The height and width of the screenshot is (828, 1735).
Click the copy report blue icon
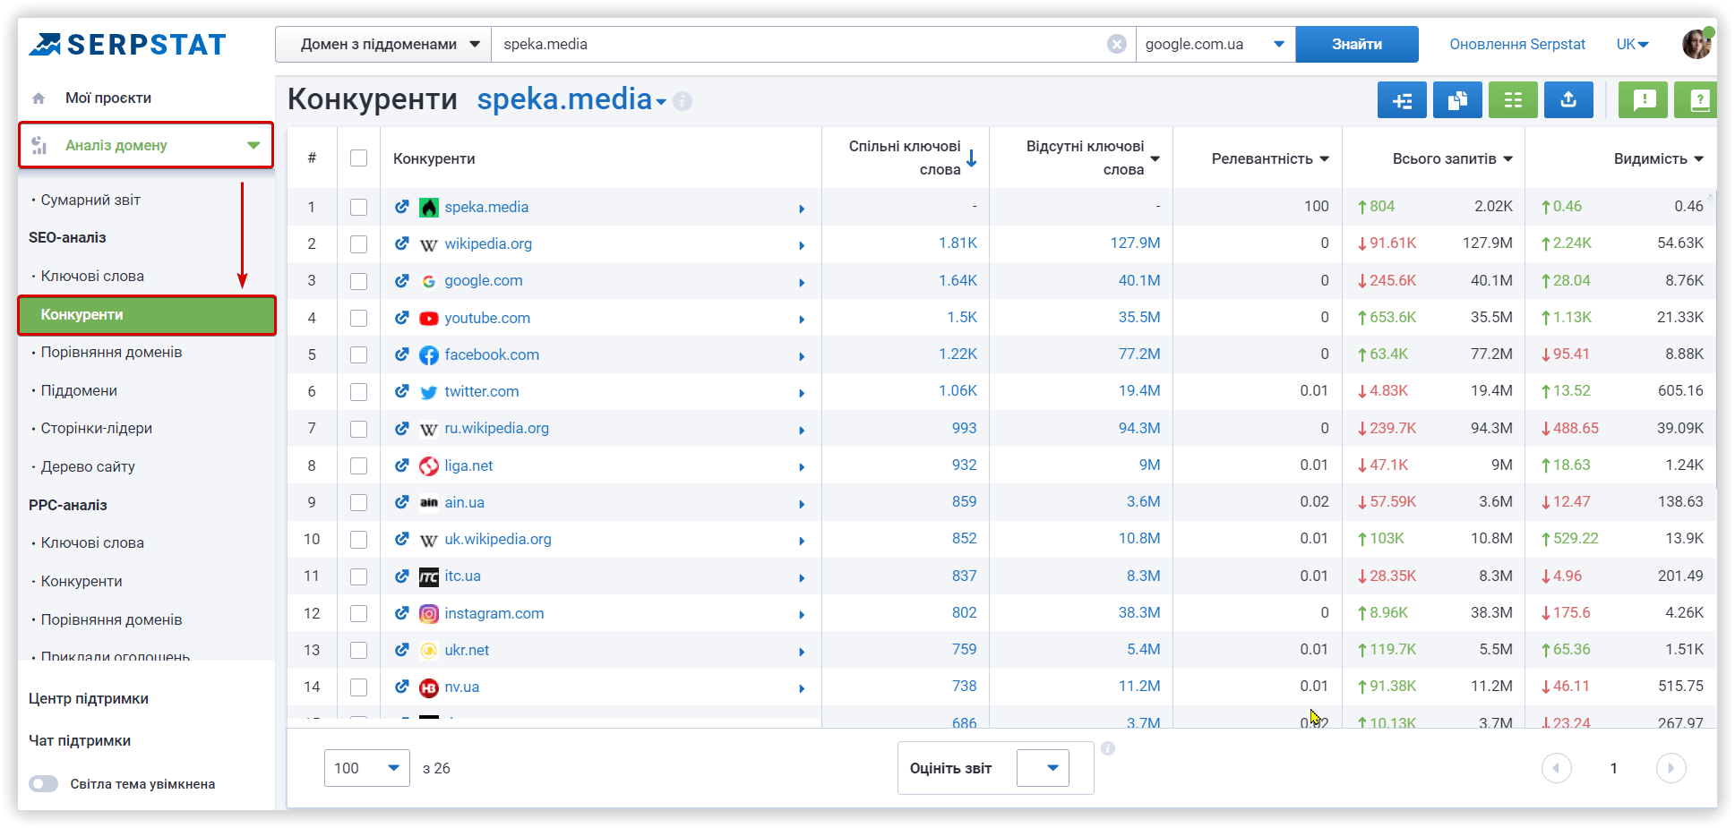(x=1457, y=100)
